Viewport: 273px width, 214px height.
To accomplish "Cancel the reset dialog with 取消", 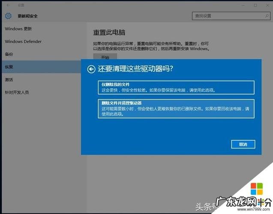I will (243, 144).
